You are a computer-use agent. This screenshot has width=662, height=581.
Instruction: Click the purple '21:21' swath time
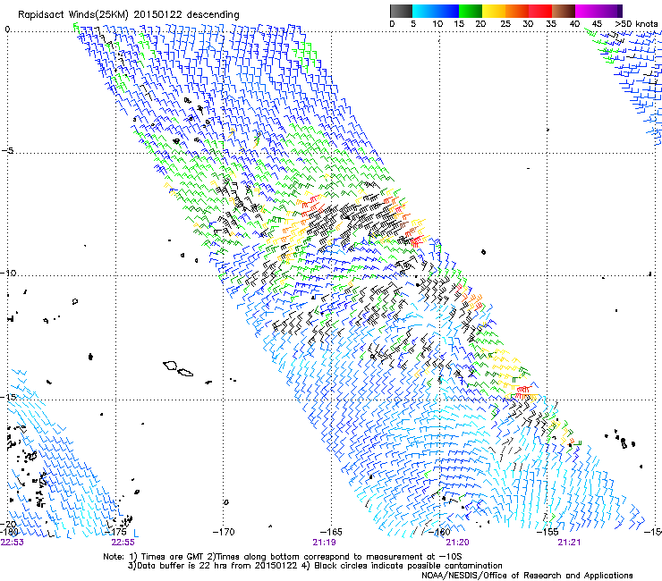pyautogui.click(x=569, y=543)
